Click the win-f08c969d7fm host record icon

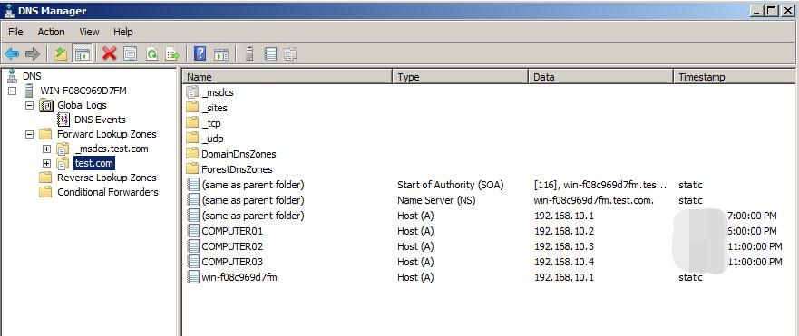coord(192,277)
